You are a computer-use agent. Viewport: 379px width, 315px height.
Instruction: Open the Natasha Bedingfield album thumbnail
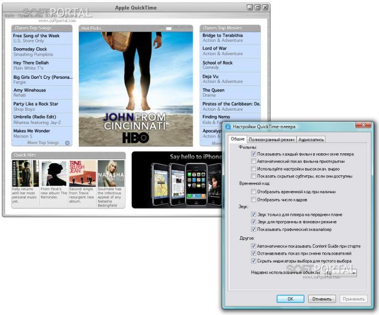pos(111,174)
